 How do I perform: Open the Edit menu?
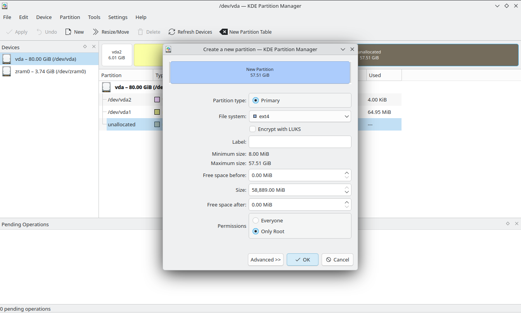click(24, 17)
